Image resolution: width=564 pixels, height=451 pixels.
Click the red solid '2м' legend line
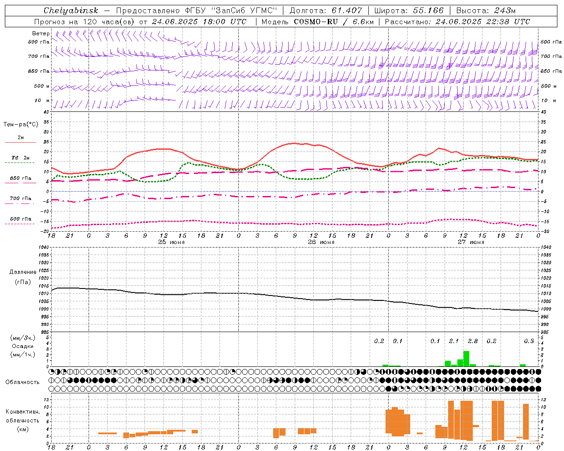[x=20, y=142]
